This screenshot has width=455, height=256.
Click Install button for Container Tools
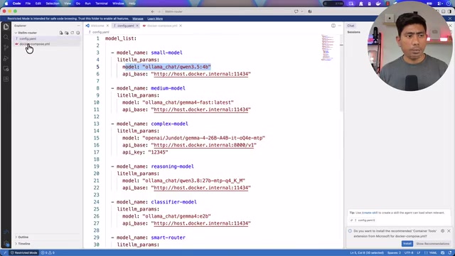(x=407, y=243)
